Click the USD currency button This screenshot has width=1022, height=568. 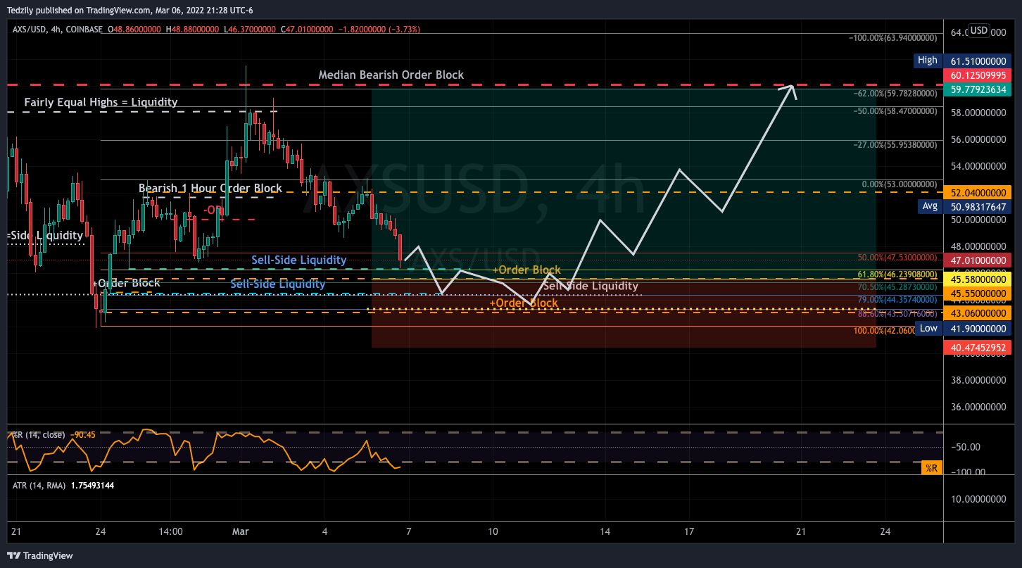point(978,30)
